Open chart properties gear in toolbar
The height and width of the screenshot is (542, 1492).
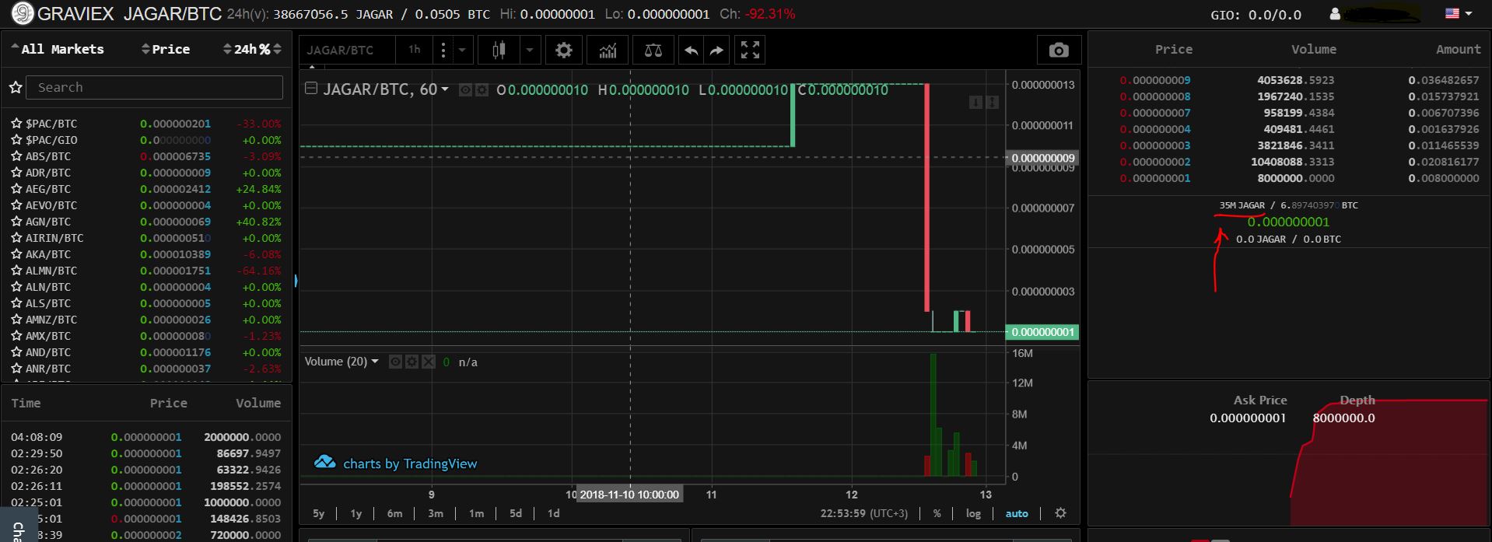point(564,51)
